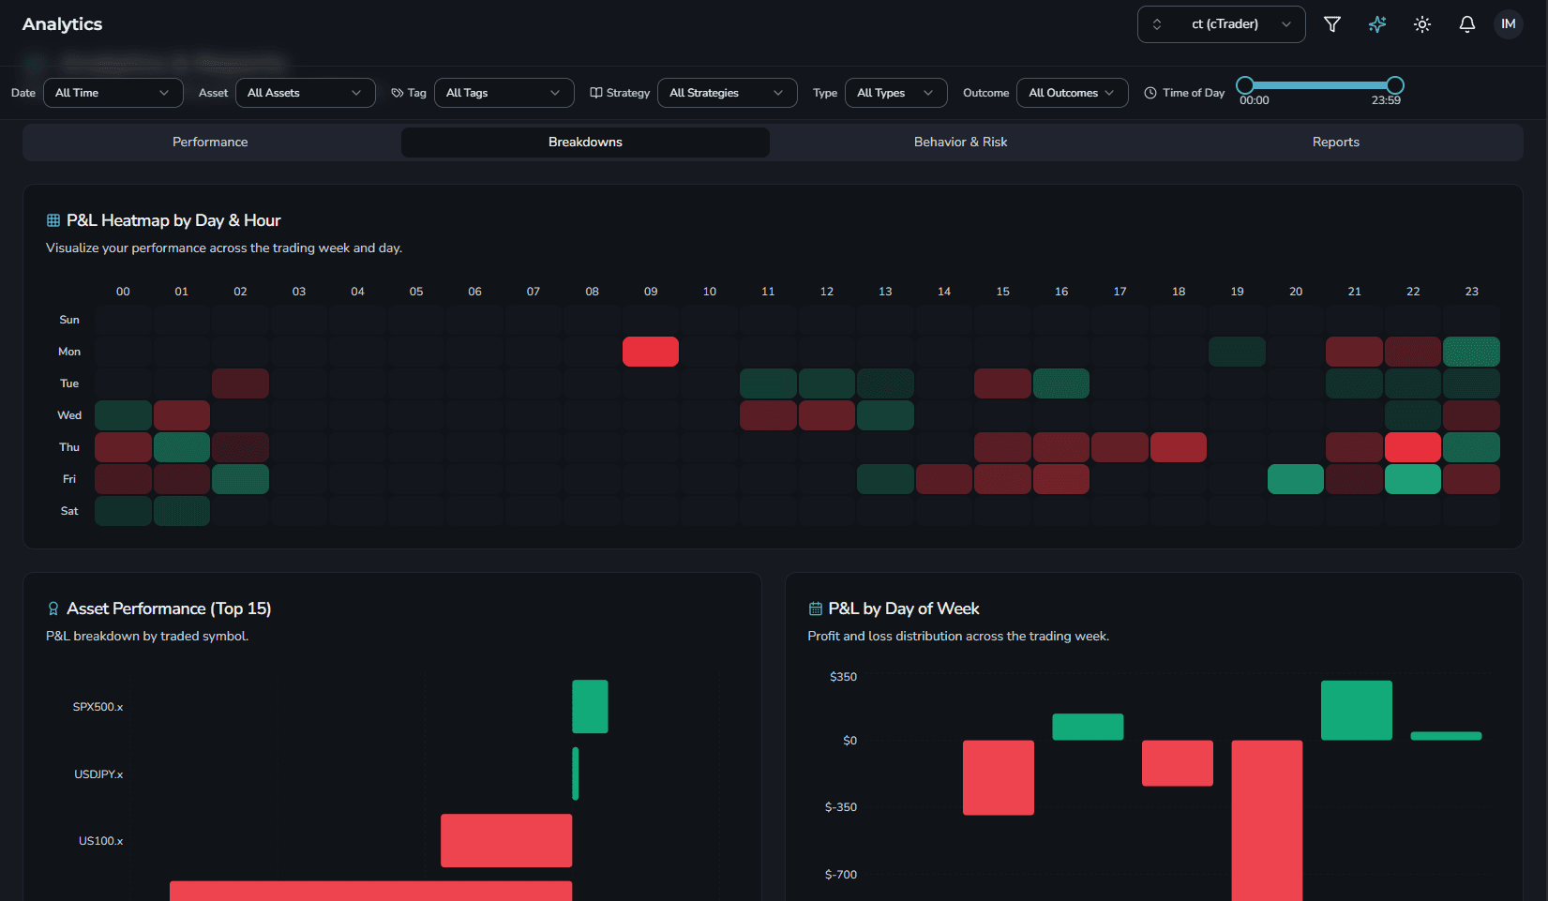Switch to the Behavior & Risk tab
This screenshot has height=901, width=1548.
pos(960,143)
